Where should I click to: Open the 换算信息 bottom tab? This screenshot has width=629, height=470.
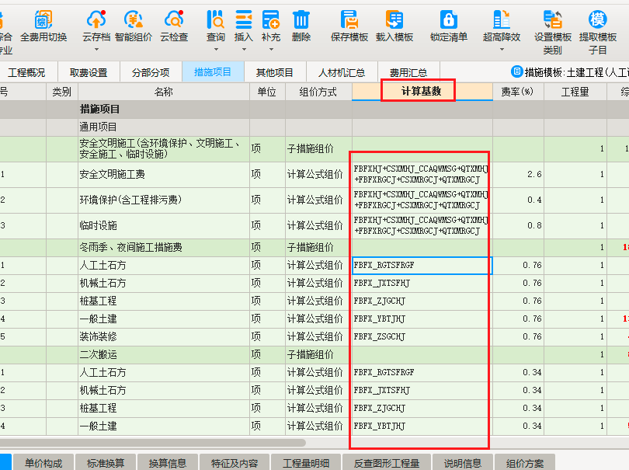168,463
